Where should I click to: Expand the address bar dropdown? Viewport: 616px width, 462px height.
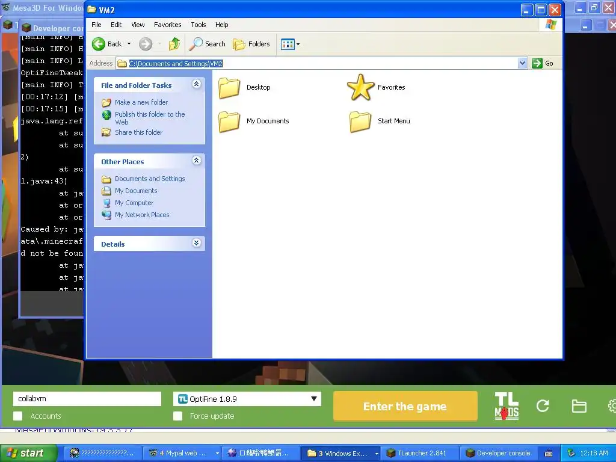click(522, 63)
